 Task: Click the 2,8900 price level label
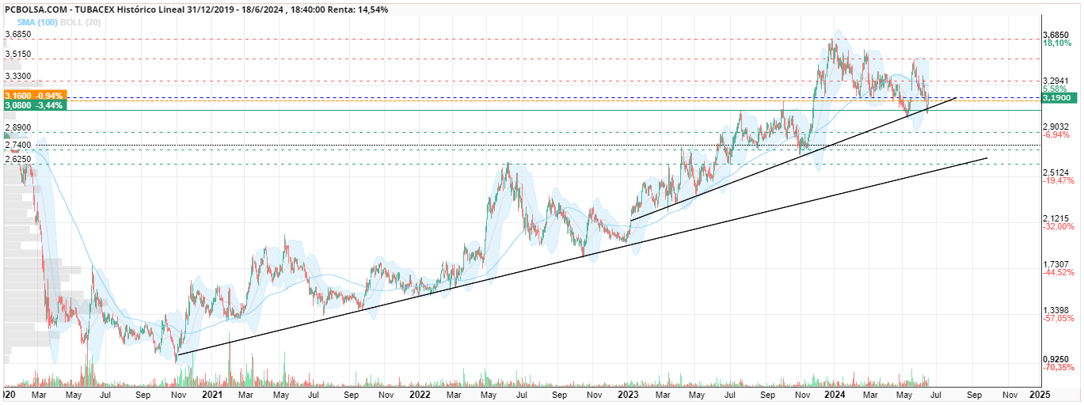[18, 128]
